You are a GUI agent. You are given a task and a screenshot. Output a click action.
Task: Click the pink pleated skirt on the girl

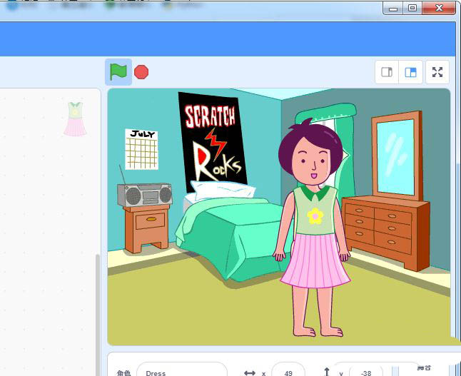point(315,259)
